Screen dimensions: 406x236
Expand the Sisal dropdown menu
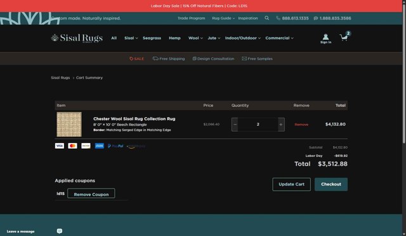tap(131, 38)
